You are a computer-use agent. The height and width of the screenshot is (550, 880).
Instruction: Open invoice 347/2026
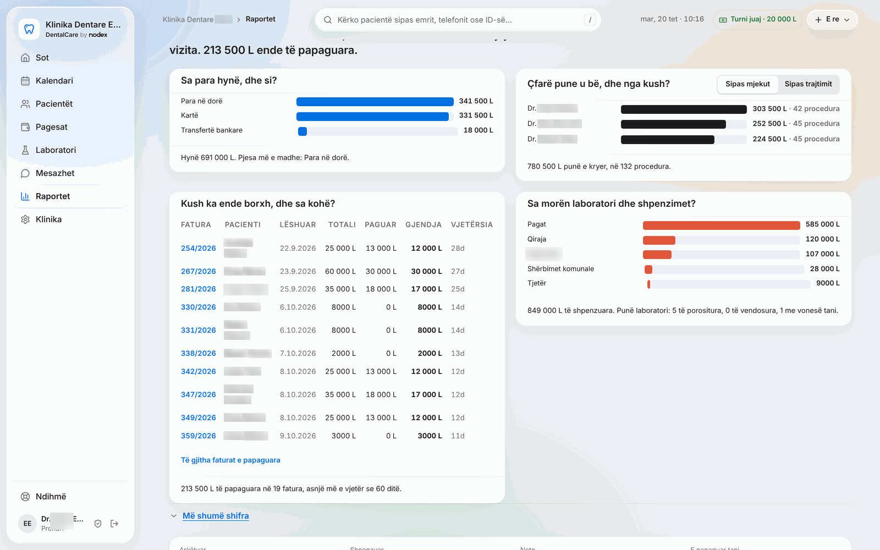tap(199, 395)
